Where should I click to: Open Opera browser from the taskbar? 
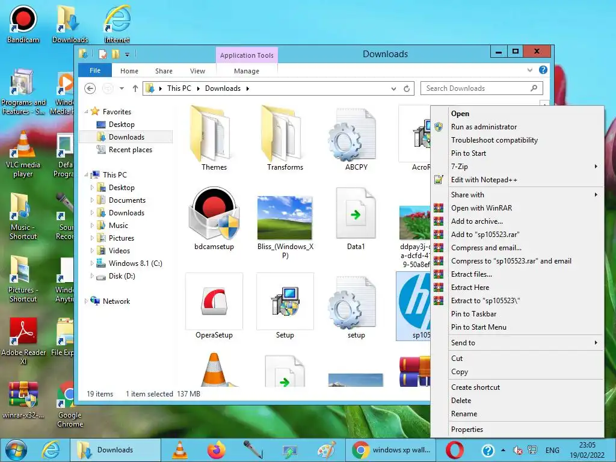455,450
